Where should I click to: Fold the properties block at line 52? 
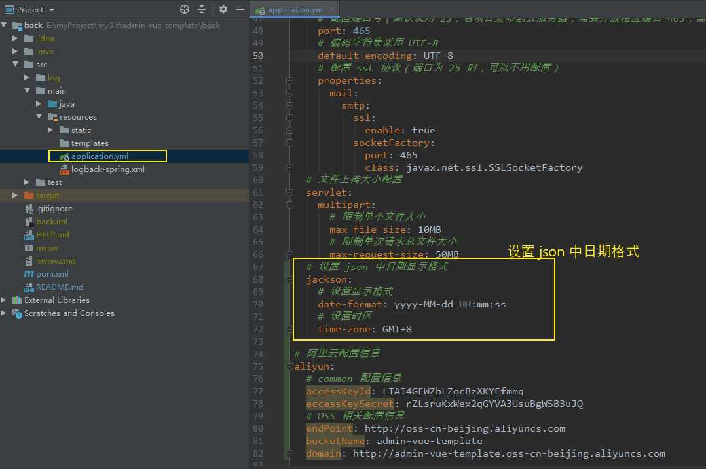(x=289, y=80)
